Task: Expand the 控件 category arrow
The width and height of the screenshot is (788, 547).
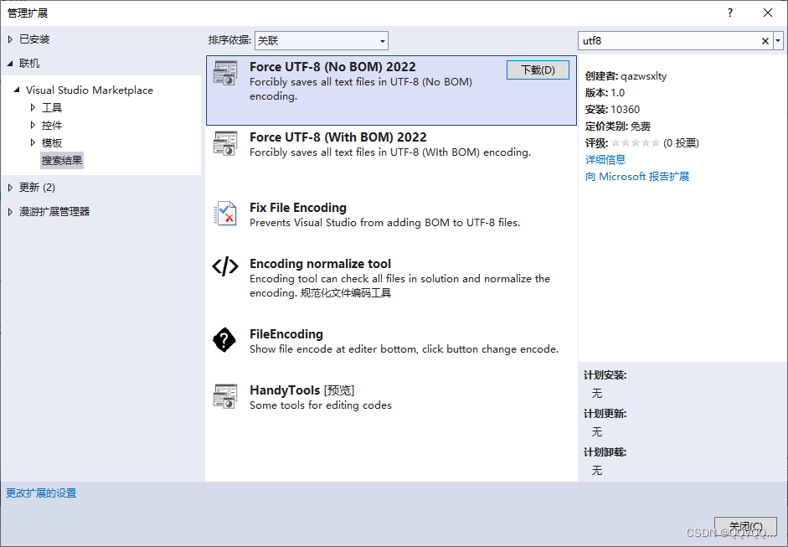Action: tap(33, 125)
